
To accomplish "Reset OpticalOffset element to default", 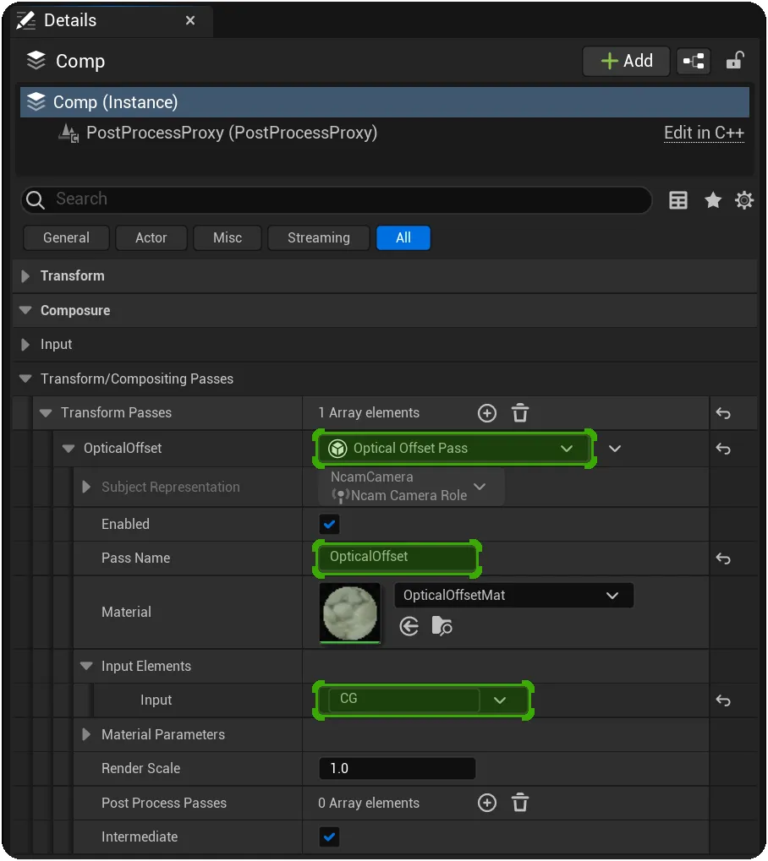I will 723,450.
